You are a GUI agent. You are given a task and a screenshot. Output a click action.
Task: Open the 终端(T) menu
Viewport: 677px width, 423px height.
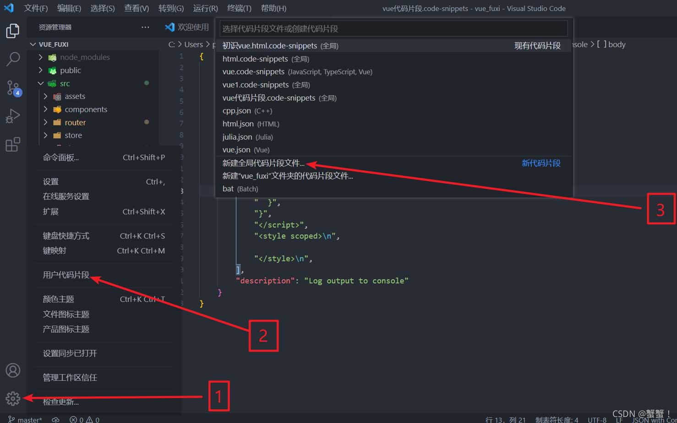point(239,8)
